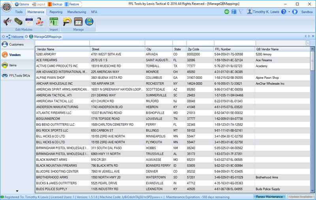Select Customers in the navigation pane
The image size is (316, 200).
[17, 44]
